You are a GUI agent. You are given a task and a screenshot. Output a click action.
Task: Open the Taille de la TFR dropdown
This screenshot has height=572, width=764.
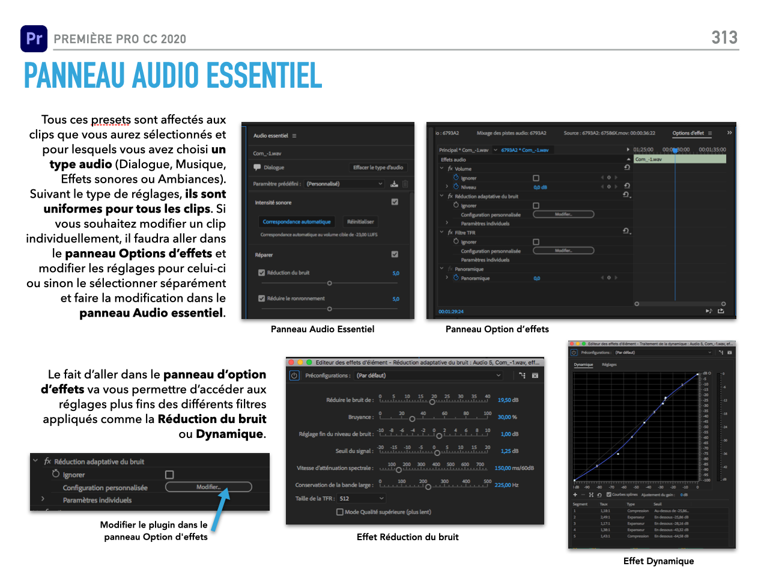click(x=362, y=499)
